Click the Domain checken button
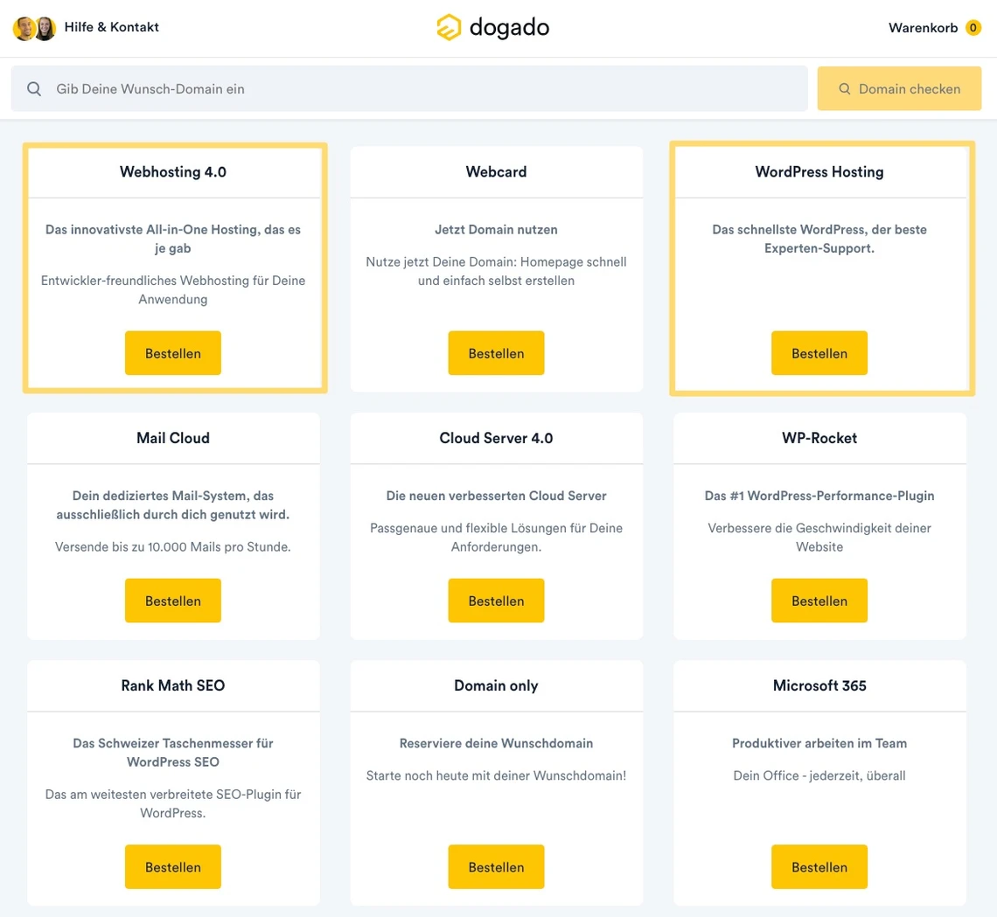Screen dimensions: 997x917 (899, 88)
